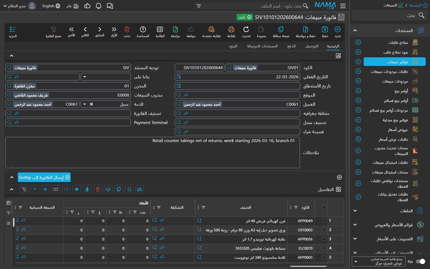Open the بناءا على type dropdown
This screenshot has width=430, height=269.
point(85,77)
